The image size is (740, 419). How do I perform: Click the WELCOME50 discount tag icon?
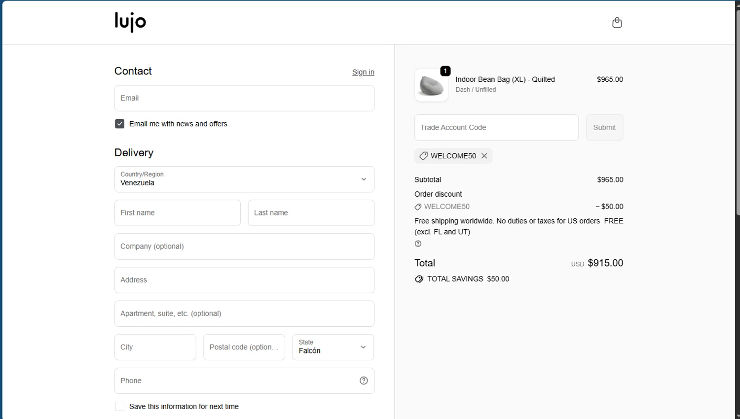click(423, 156)
